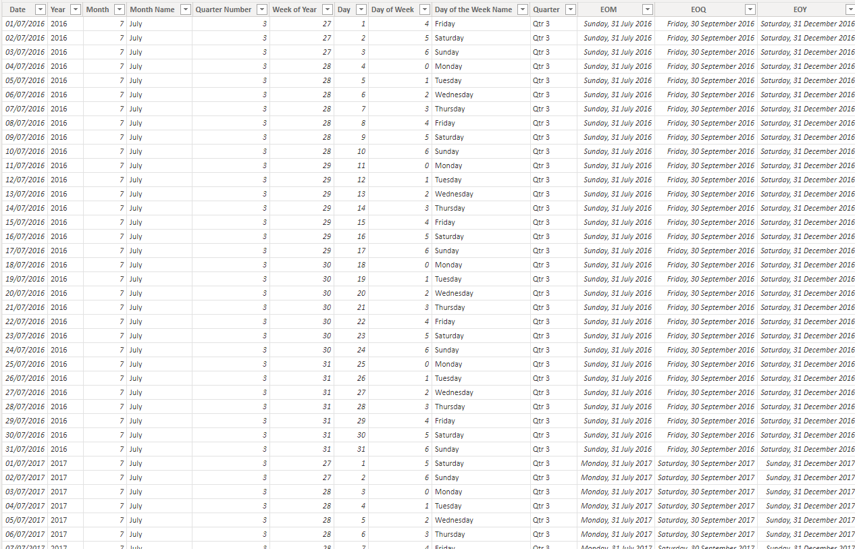Click the date cell 25/07/2016
Viewport: 855px width, 549px height.
coord(25,364)
